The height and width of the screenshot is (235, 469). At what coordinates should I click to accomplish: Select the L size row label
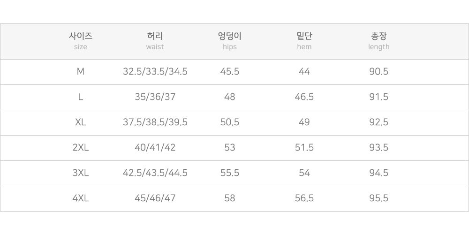pos(81,97)
